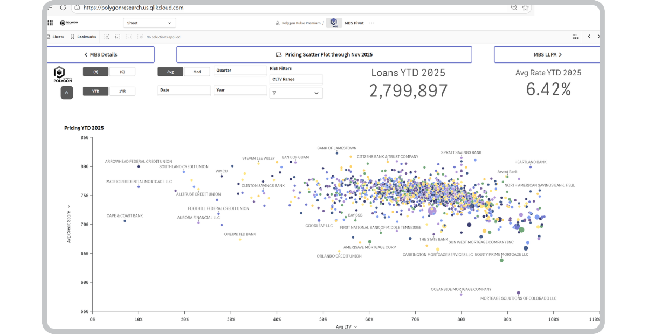The width and height of the screenshot is (647, 334).
Task: Open smart search magnifier in selections bar
Action: pyautogui.click(x=106, y=37)
